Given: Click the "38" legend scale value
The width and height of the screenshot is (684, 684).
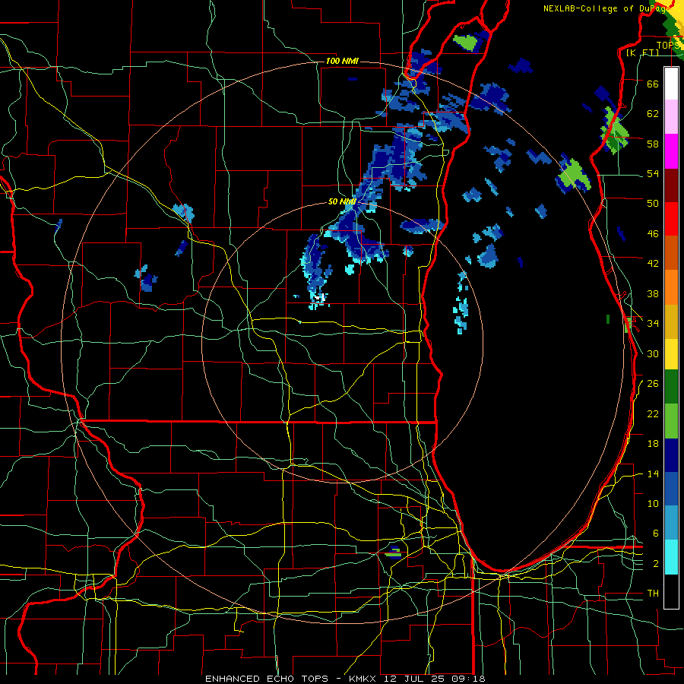Looking at the screenshot, I should point(653,294).
